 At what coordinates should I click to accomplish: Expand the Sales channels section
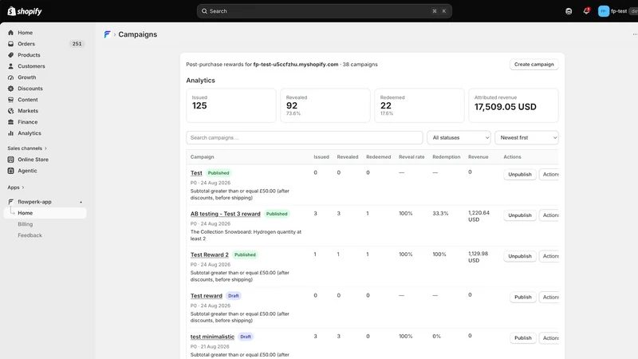27,148
